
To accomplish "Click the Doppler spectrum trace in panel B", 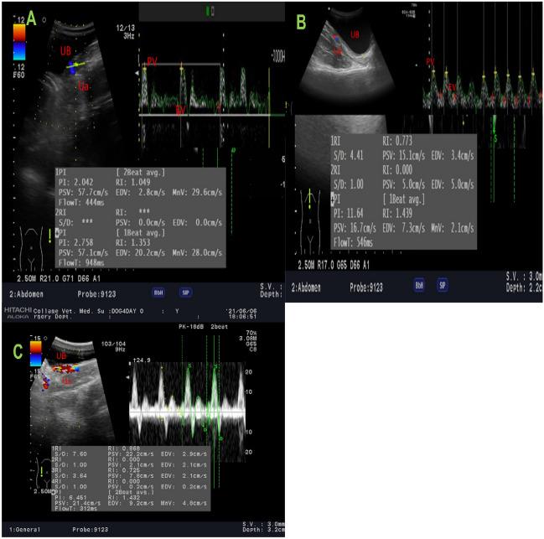I will click(482, 91).
